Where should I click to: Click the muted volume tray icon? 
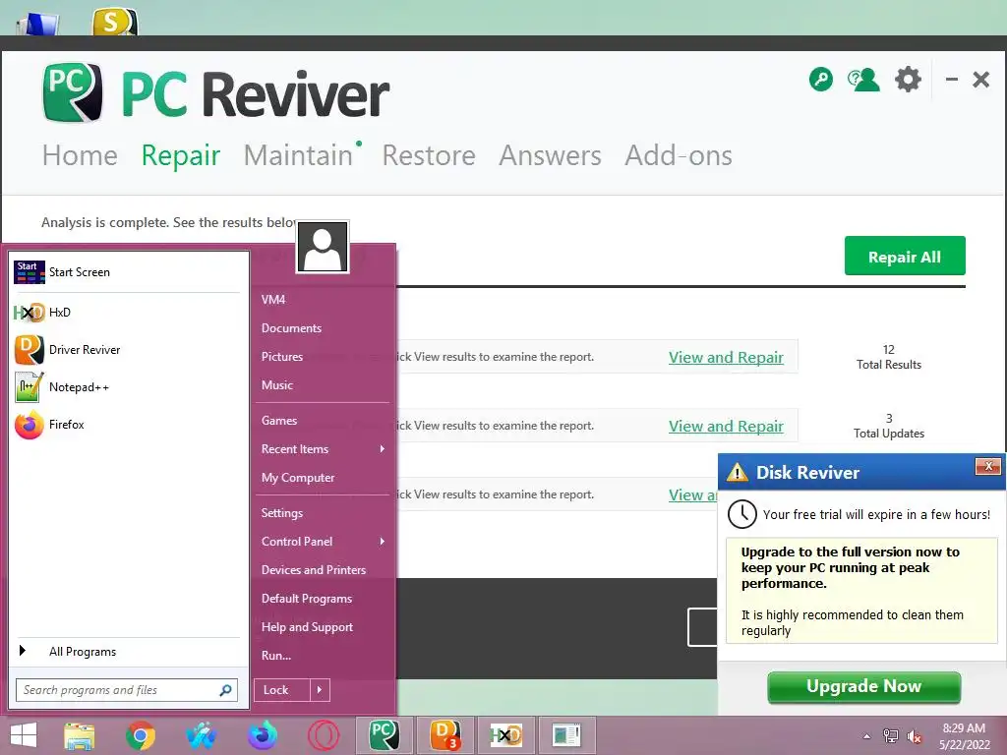click(915, 736)
